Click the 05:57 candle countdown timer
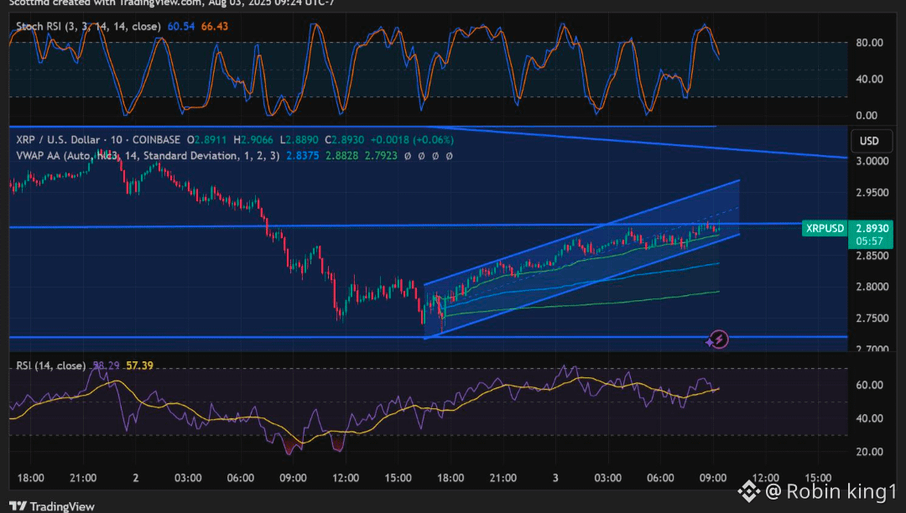Screen dimensions: 906x513 tap(870, 241)
